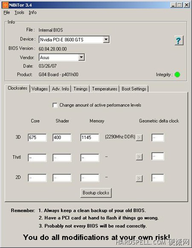Maximize the NiBiTor window

(x=180, y=5)
